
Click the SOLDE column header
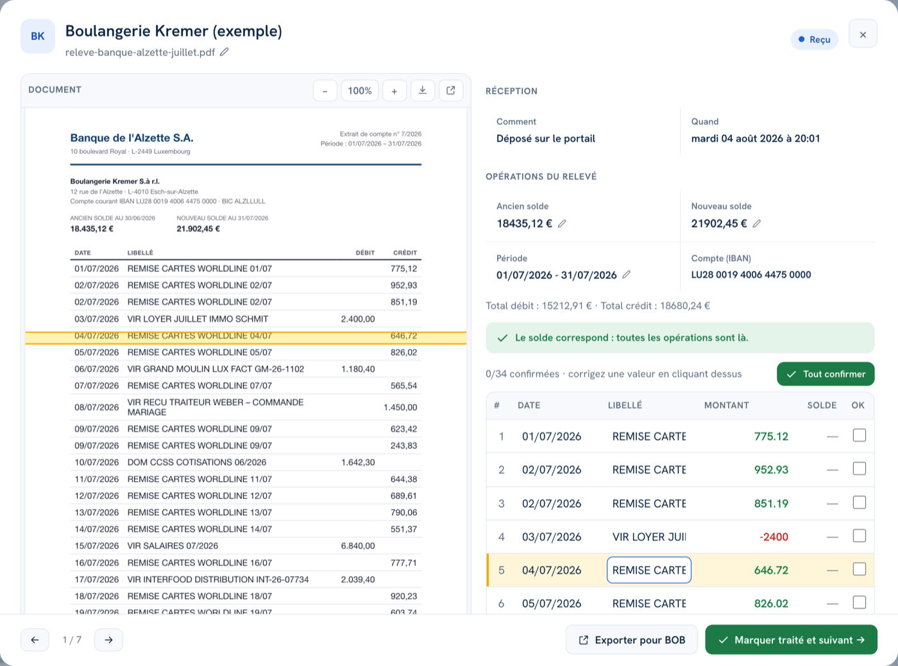tap(822, 406)
